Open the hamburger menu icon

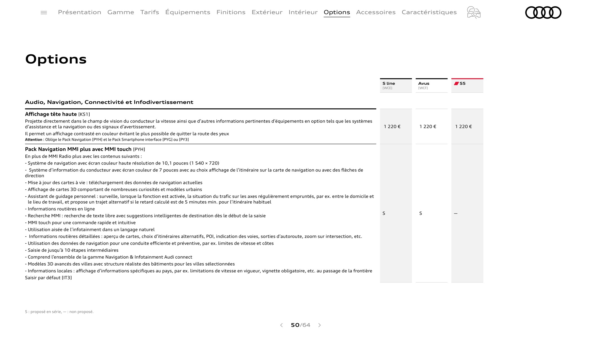point(44,13)
